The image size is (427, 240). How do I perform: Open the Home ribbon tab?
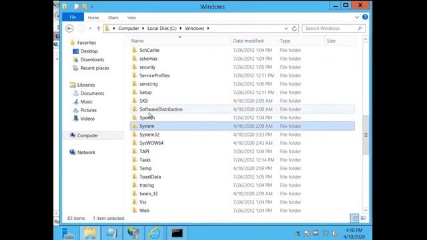tap(93, 17)
